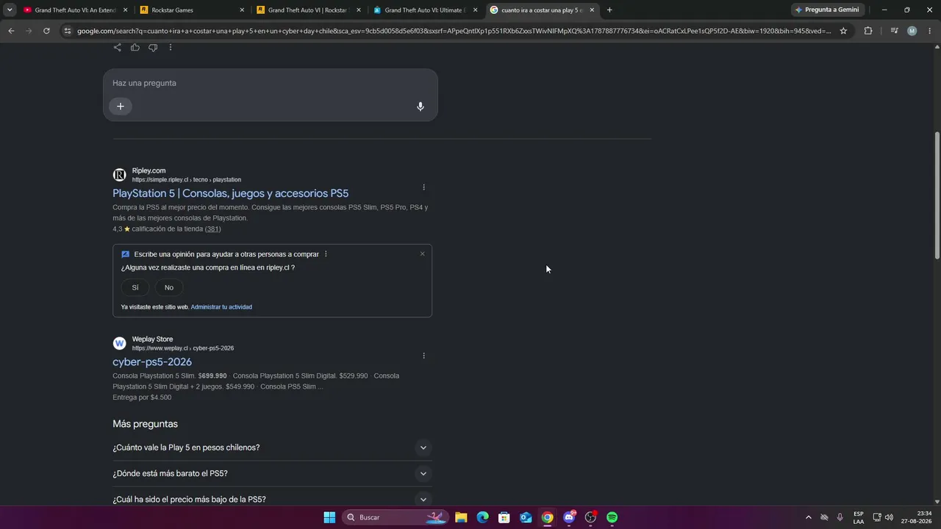Open the cyber-ps5-2026 Weplay link

(x=152, y=362)
